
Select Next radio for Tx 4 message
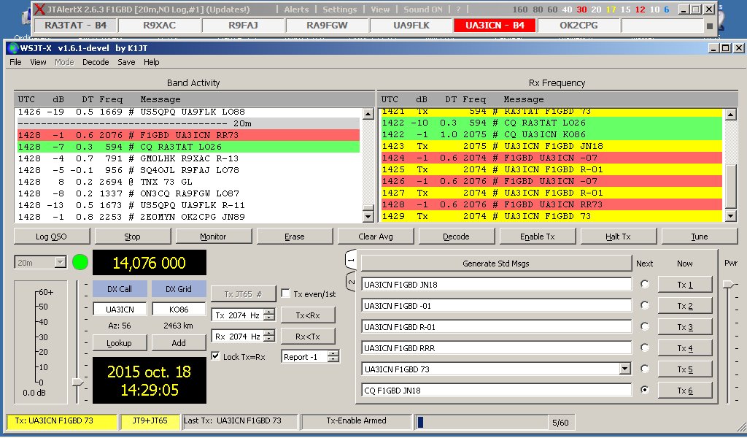coord(645,347)
